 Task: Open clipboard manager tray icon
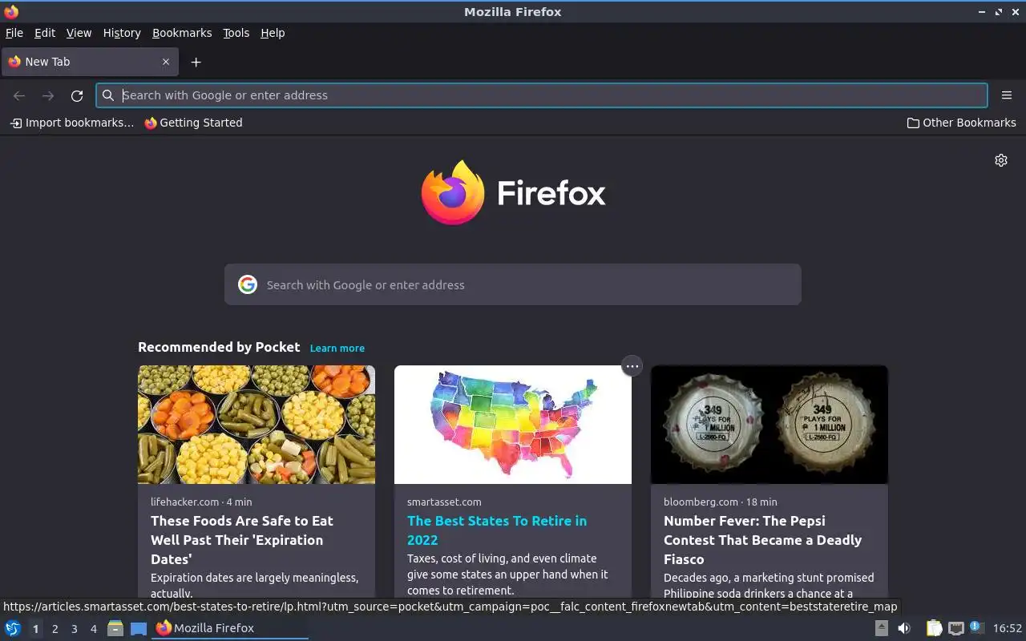(934, 628)
